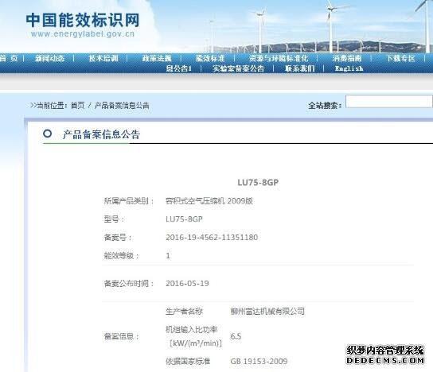Click the 中国能效标识网 site logo
The height and width of the screenshot is (372, 433).
83,20
